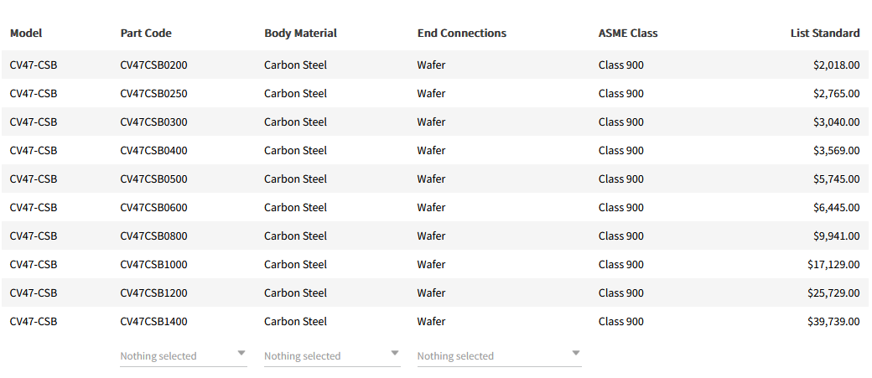Click the Body Material column header

coord(300,34)
